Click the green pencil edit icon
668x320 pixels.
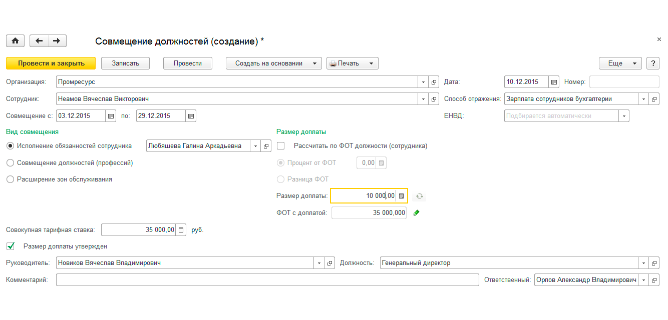coord(416,213)
